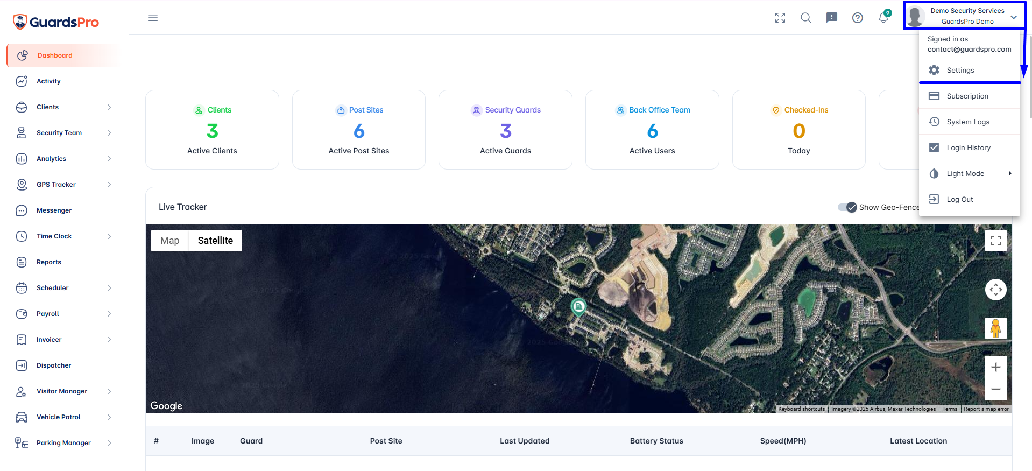Viewport: 1032px width, 471px height.
Task: Click the Dashboard pie chart icon
Action: tap(23, 55)
